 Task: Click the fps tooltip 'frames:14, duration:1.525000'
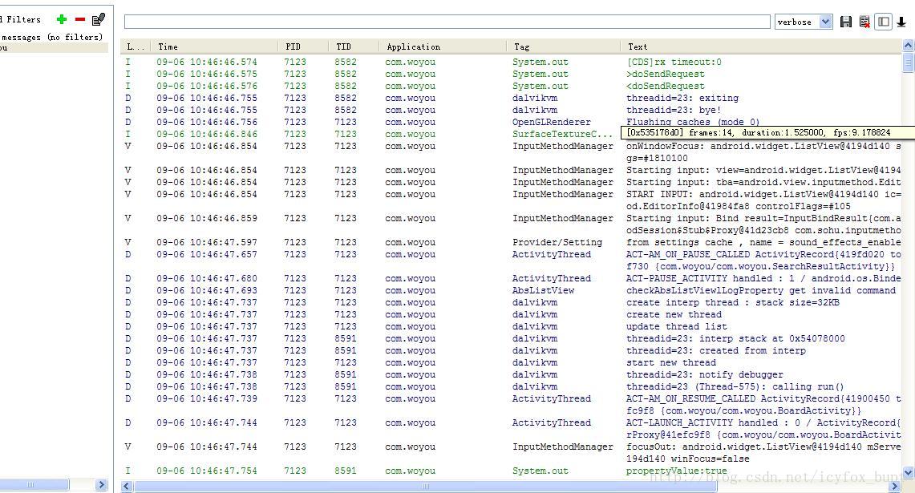(x=767, y=132)
